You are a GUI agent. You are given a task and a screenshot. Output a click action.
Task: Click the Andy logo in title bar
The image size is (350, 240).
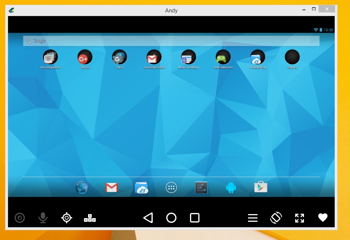click(12, 10)
